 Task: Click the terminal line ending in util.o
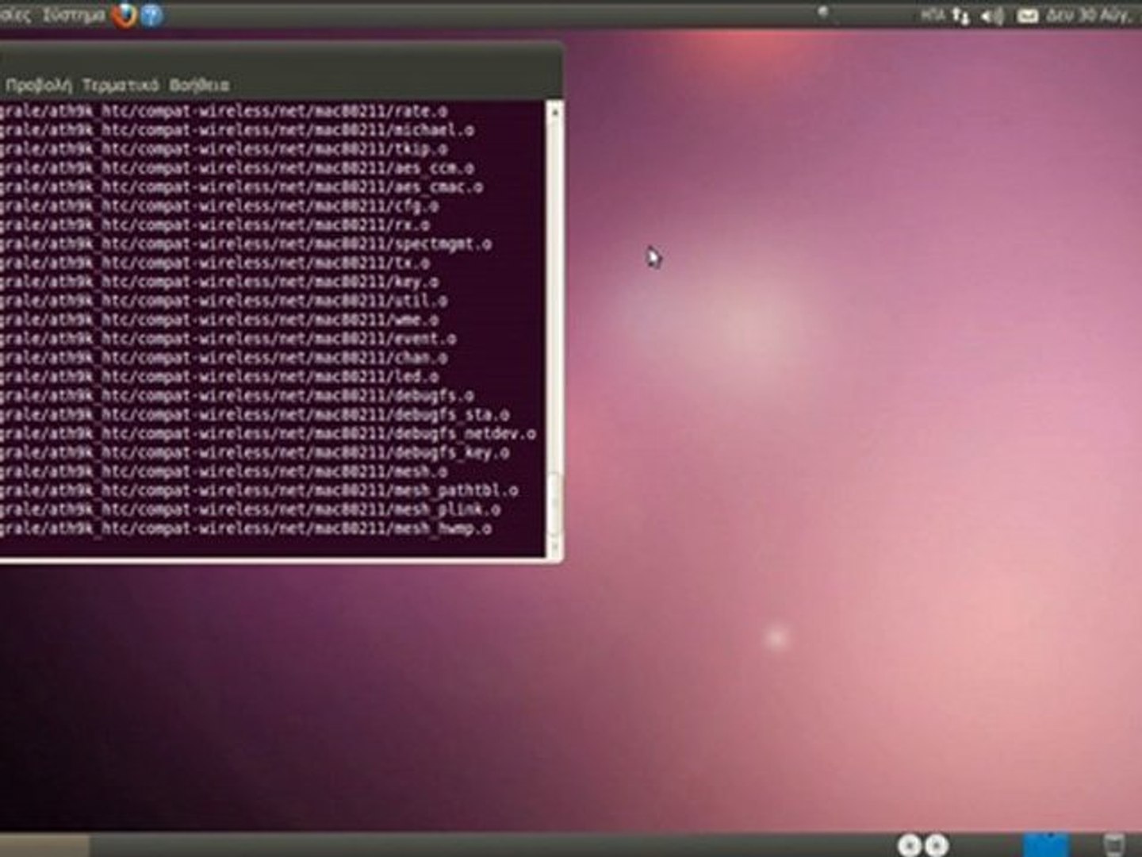coord(224,302)
